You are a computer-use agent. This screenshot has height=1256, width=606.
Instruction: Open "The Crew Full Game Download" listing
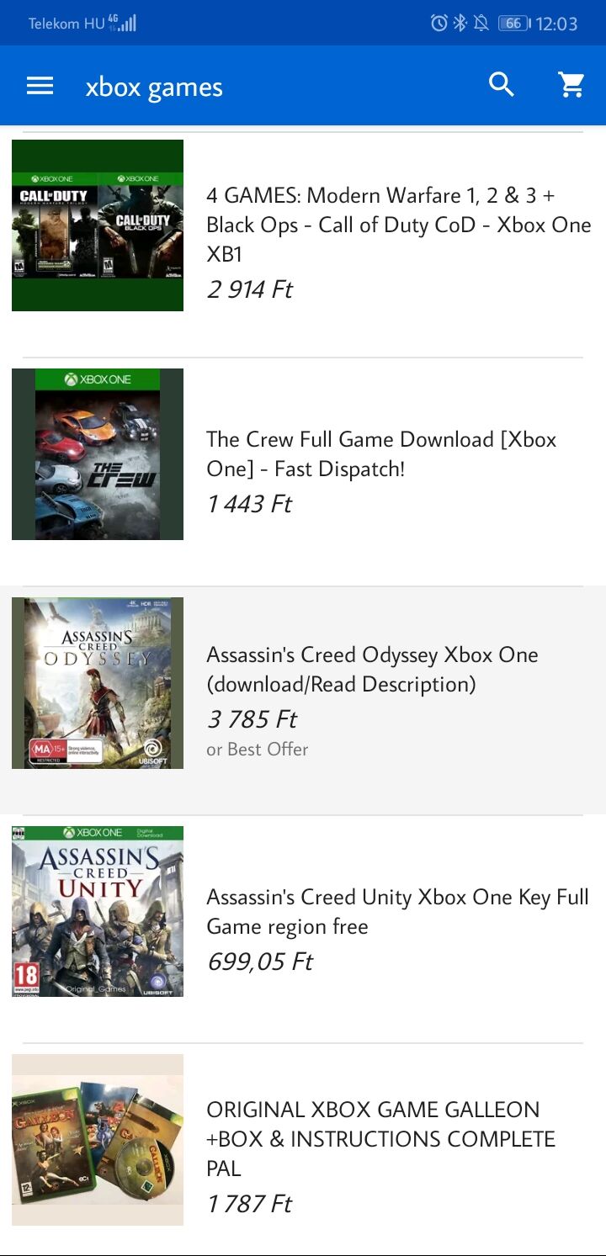click(381, 453)
